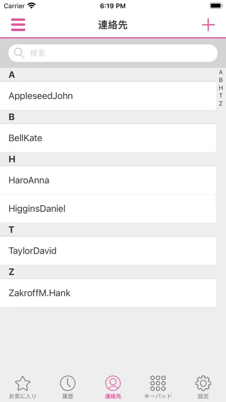Select HaroAnna from the contact list
Image resolution: width=226 pixels, height=402 pixels.
pyautogui.click(x=108, y=180)
